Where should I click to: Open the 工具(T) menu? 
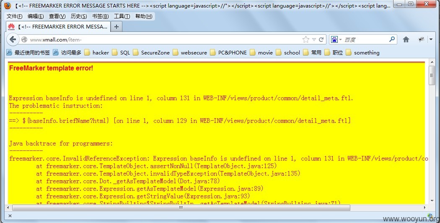click(122, 16)
